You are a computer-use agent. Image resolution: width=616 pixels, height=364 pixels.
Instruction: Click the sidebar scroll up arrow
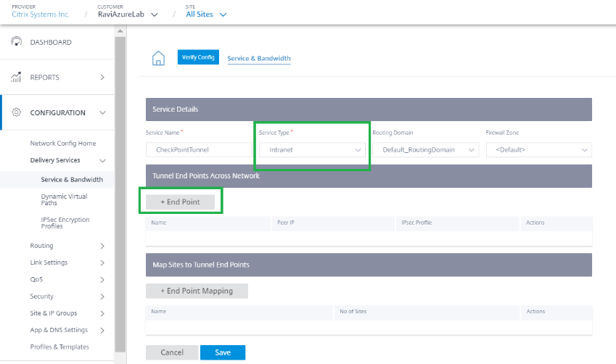coord(120,30)
